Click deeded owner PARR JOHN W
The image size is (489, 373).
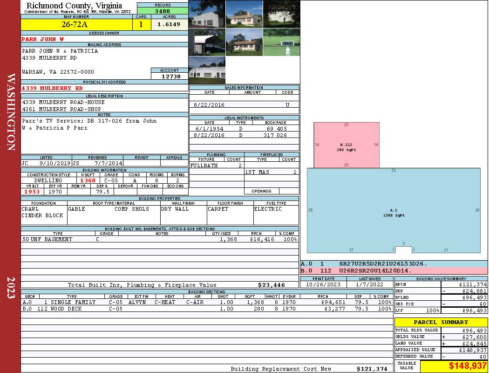pyautogui.click(x=42, y=39)
